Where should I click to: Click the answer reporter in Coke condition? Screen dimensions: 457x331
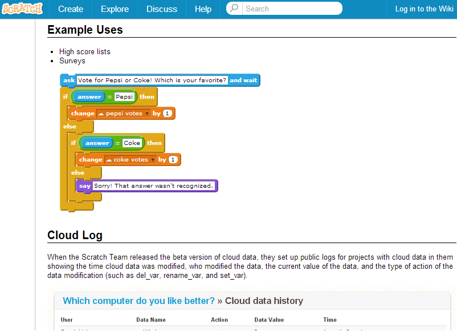[x=97, y=143]
